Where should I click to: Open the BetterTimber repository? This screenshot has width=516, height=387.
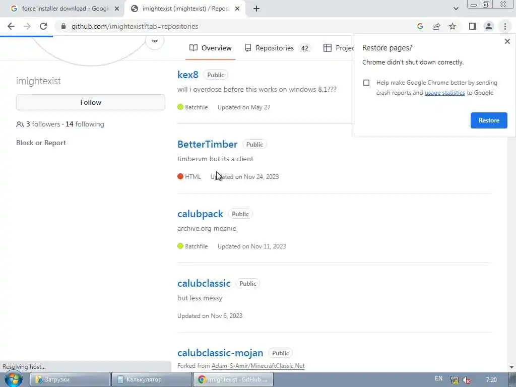[x=207, y=144]
